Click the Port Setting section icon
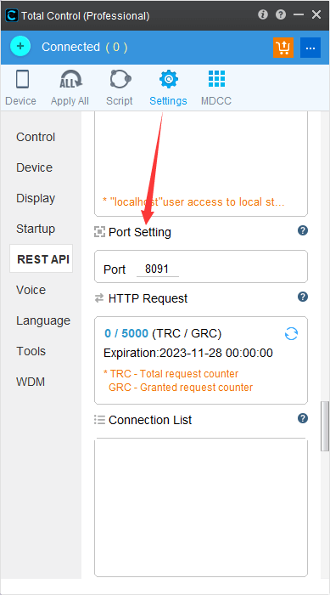The image size is (330, 595). [99, 232]
